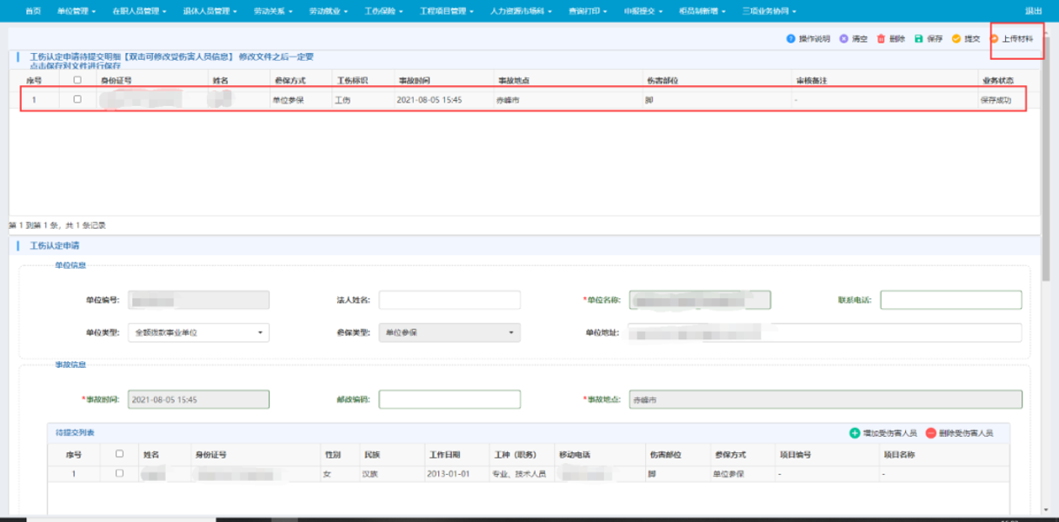Click the 删除 trash icon in toolbar
Image resolution: width=1059 pixels, height=522 pixels.
881,39
